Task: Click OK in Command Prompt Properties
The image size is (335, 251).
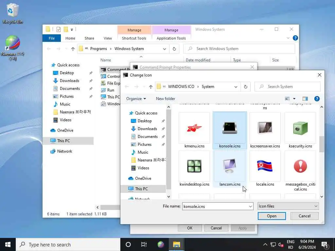Action: point(189,228)
